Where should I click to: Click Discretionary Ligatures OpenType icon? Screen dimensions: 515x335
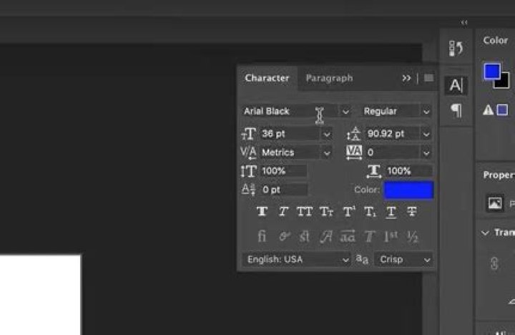click(x=304, y=236)
